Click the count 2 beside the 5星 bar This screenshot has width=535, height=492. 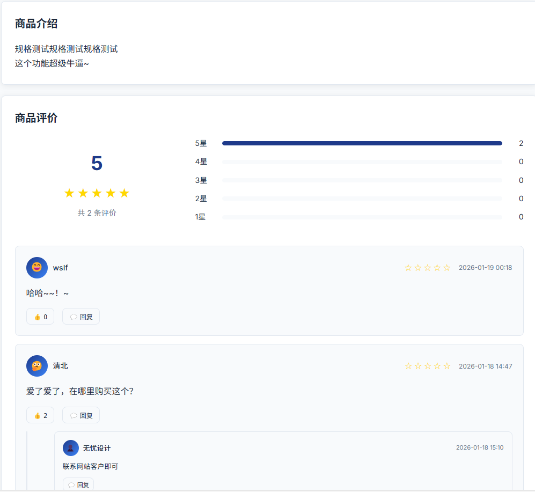521,143
